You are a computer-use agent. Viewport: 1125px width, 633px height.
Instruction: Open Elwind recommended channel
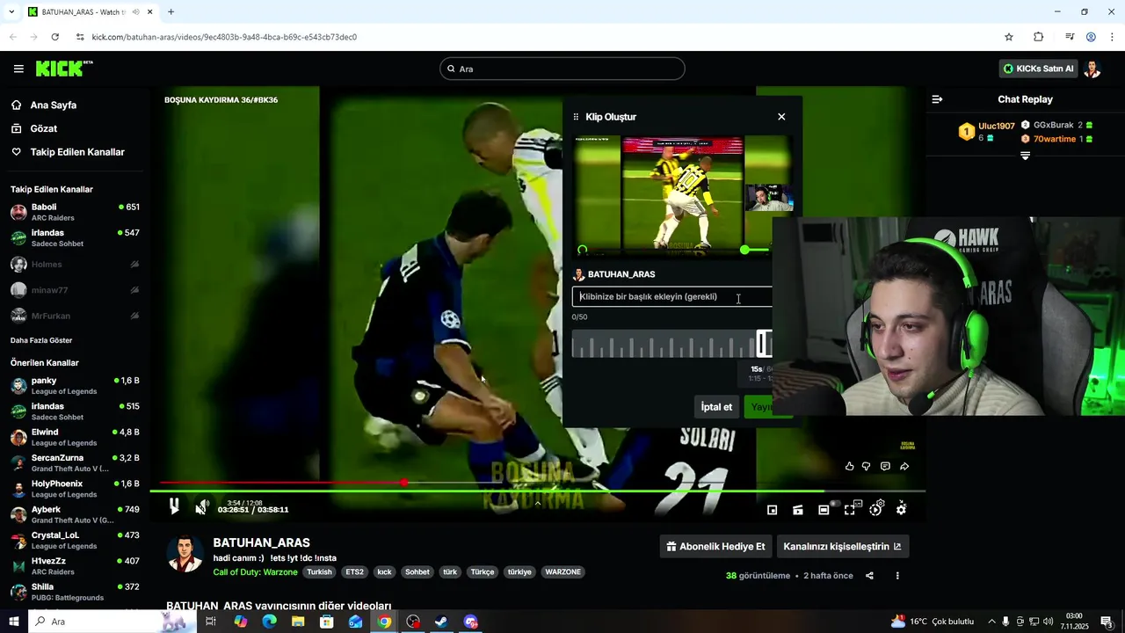click(75, 437)
